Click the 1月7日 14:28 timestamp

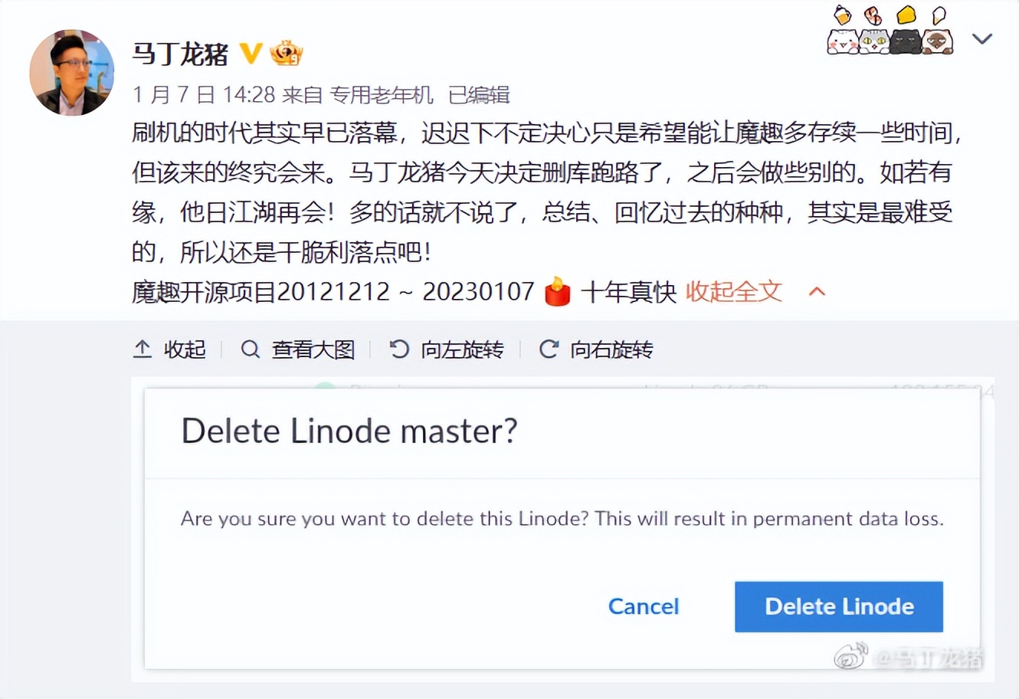pos(203,94)
